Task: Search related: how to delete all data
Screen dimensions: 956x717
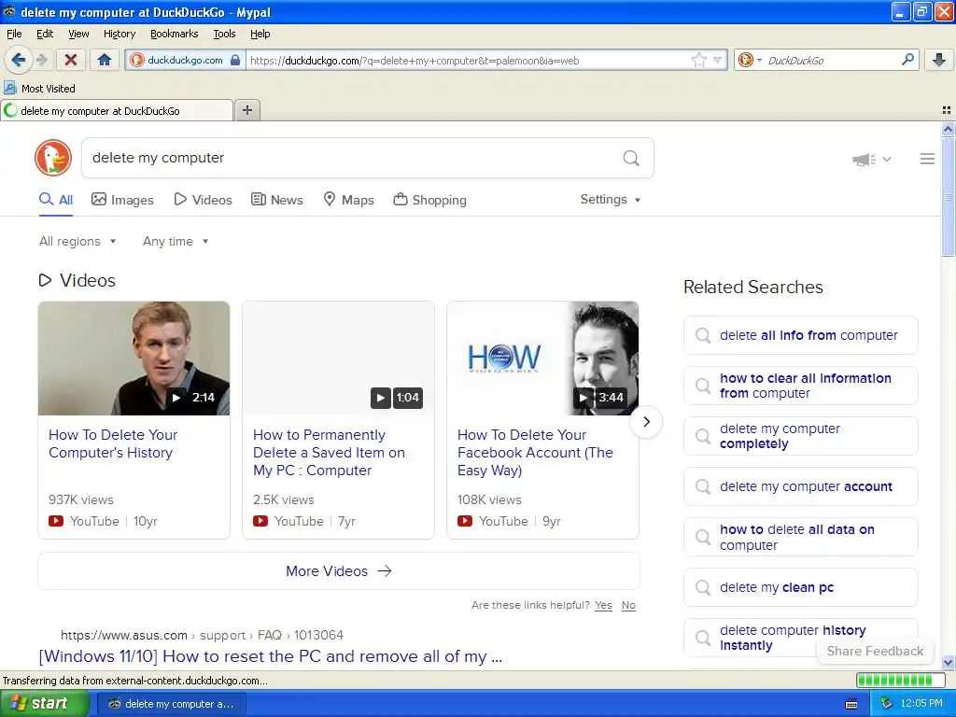Action: (800, 537)
